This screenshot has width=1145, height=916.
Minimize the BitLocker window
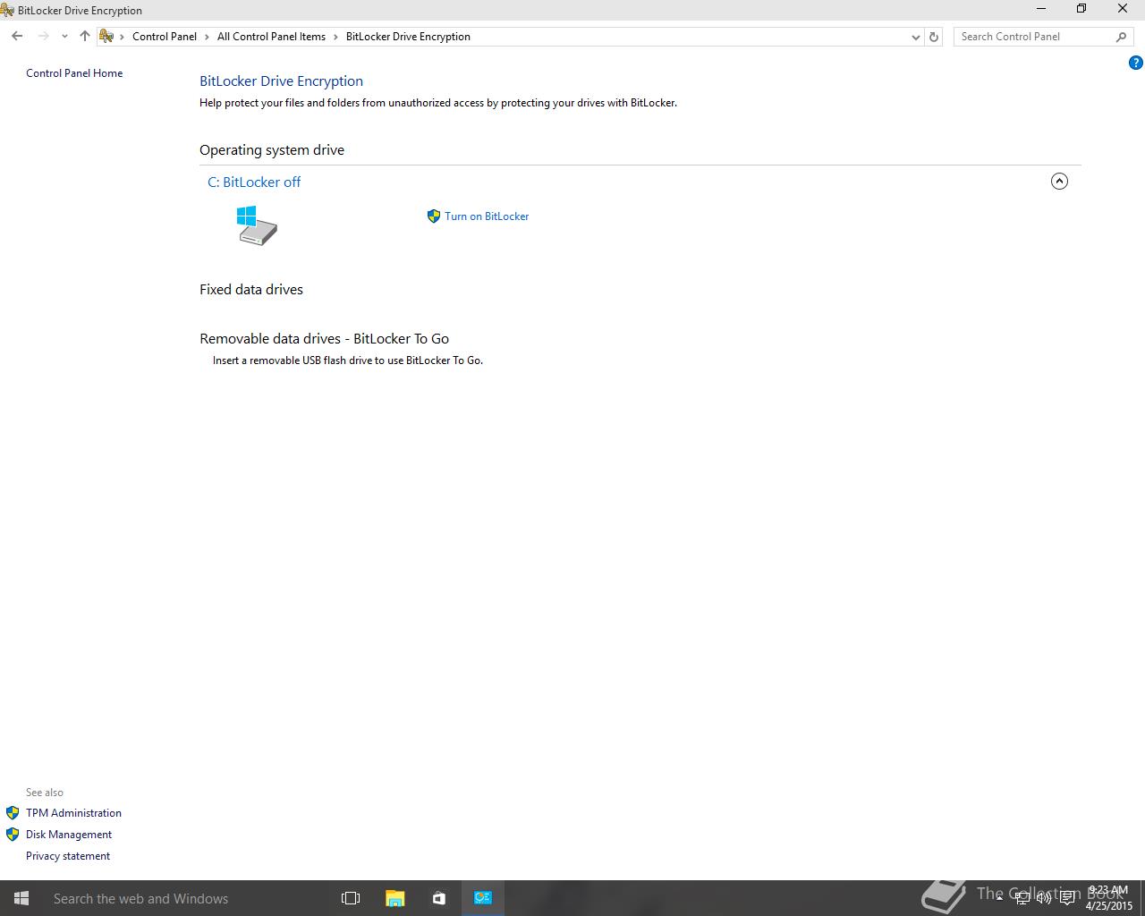click(x=1041, y=9)
